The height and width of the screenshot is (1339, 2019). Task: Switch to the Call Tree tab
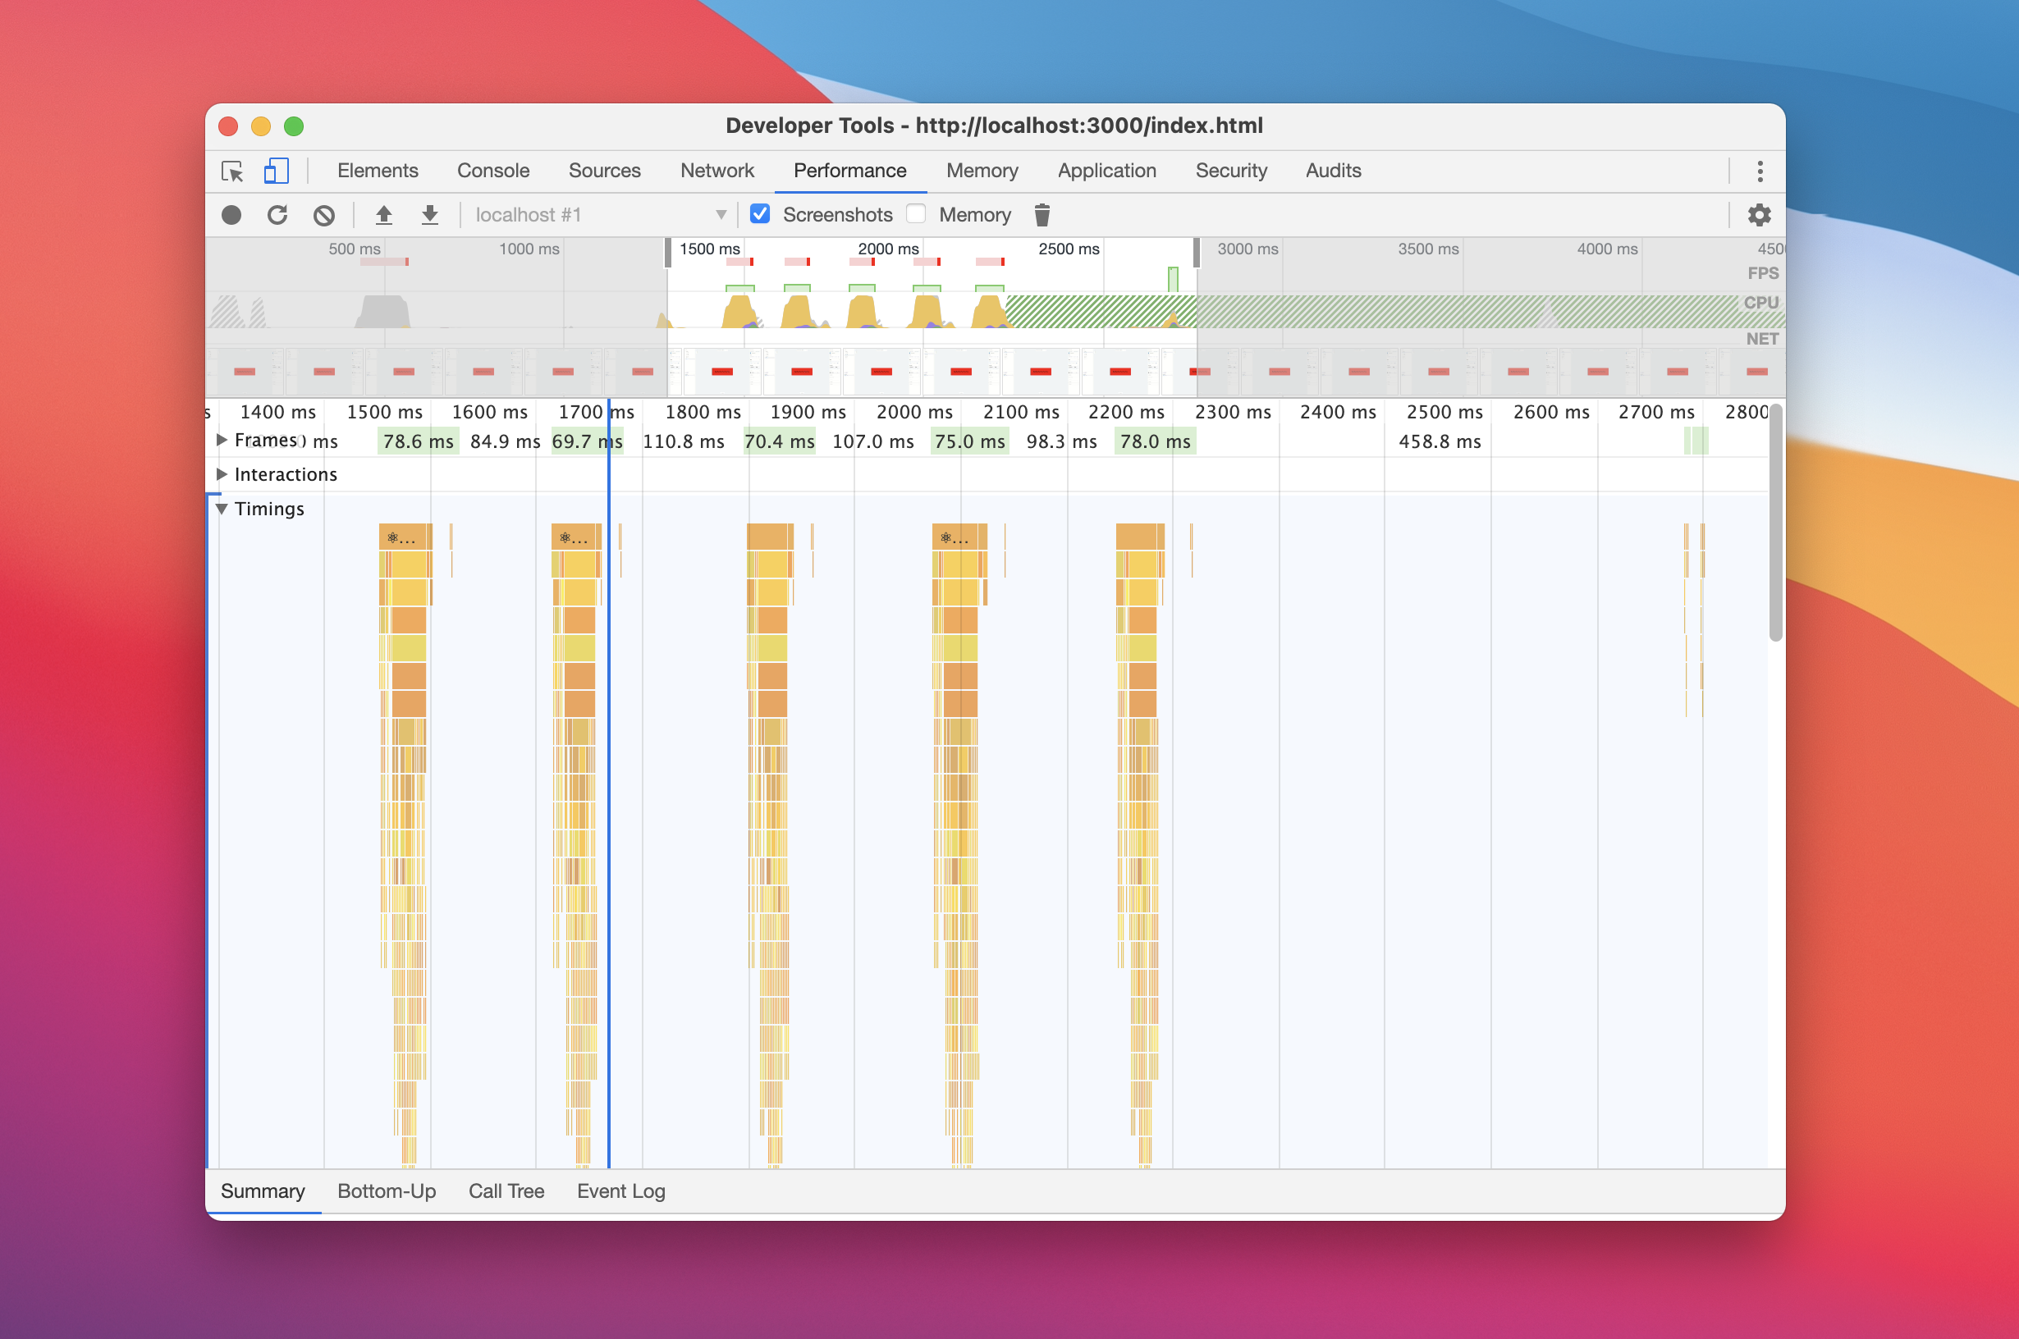click(506, 1191)
